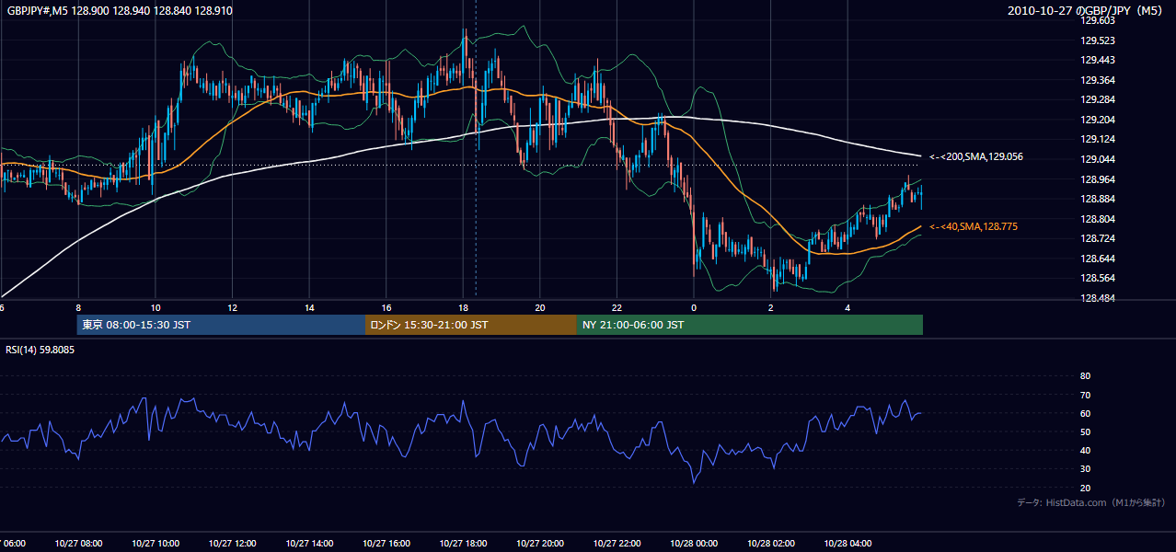Click price axis value 129.523
The image size is (1176, 552).
click(x=1097, y=40)
